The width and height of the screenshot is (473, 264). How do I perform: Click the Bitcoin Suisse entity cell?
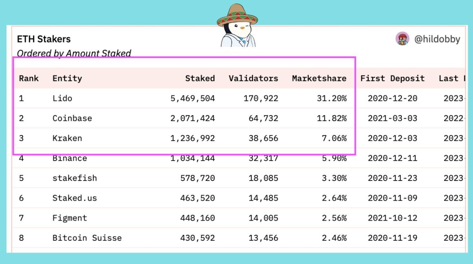pos(87,238)
